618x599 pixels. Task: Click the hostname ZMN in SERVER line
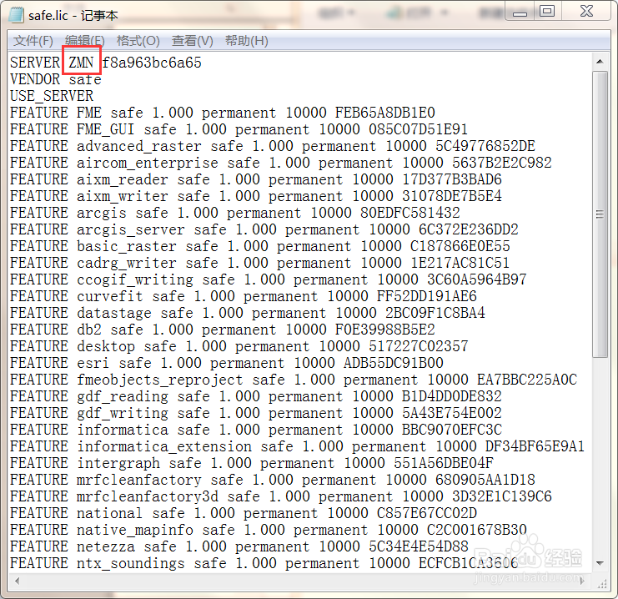(x=81, y=63)
